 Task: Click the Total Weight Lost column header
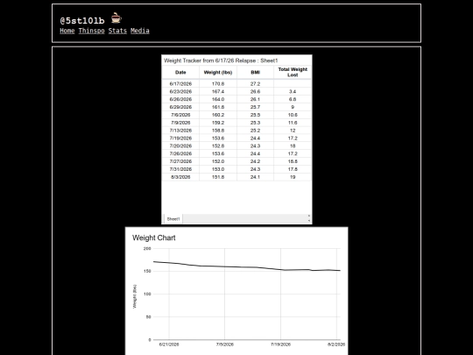click(293, 72)
